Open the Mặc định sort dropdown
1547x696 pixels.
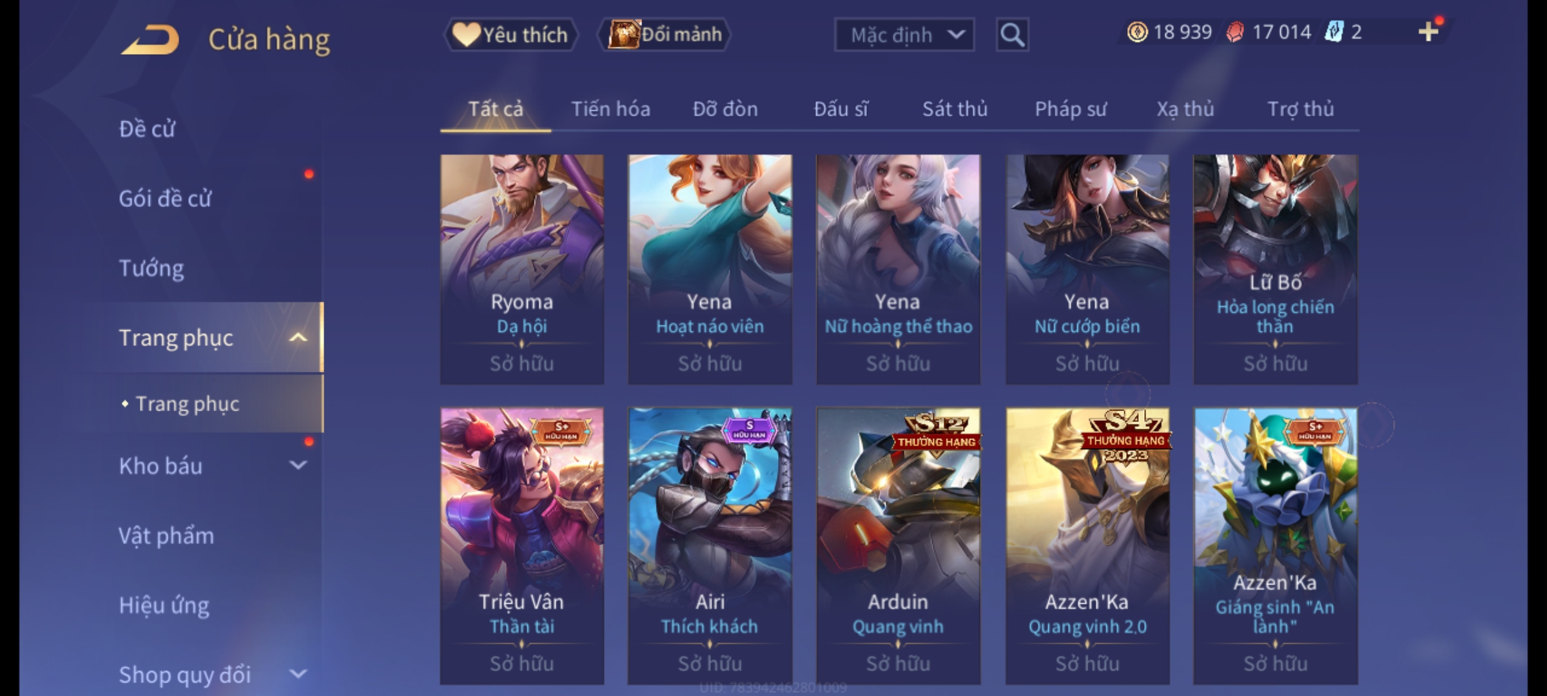904,34
